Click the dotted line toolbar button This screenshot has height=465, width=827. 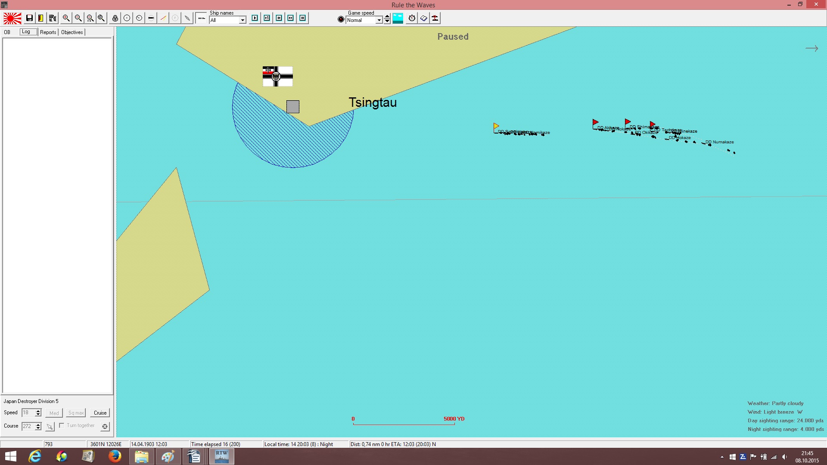click(201, 18)
